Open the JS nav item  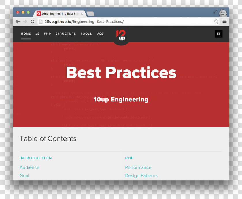37,34
